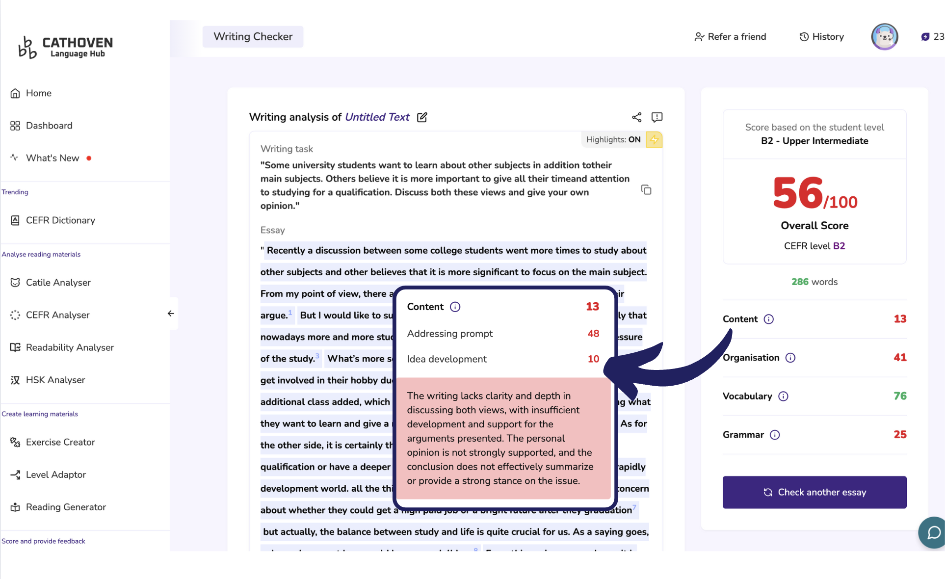Edit the Untitled Text title

(422, 117)
